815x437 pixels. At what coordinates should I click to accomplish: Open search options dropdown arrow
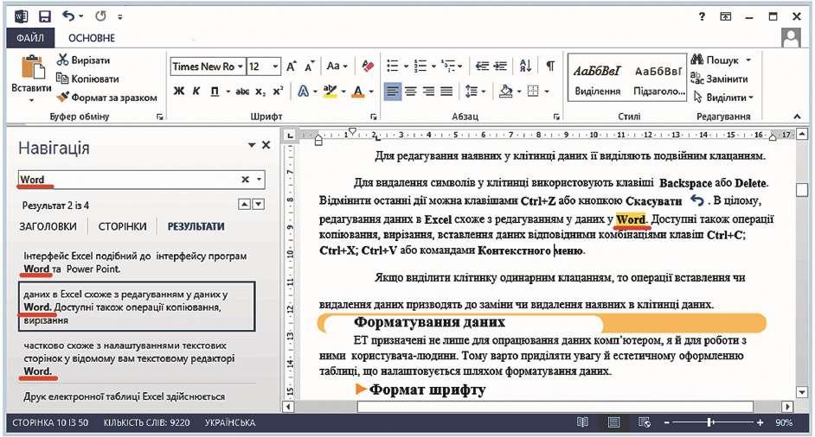click(259, 180)
